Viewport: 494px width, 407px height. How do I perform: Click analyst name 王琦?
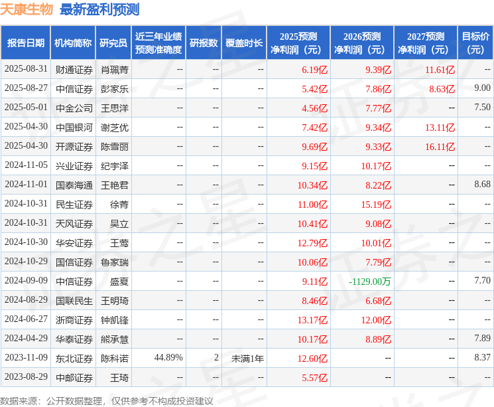[x=119, y=378]
